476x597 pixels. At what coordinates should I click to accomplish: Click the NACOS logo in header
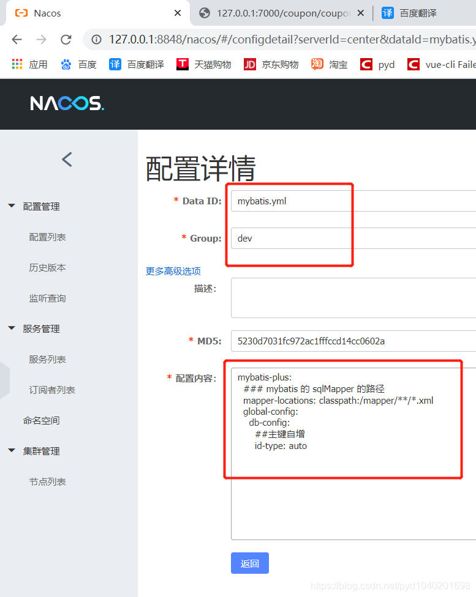67,103
